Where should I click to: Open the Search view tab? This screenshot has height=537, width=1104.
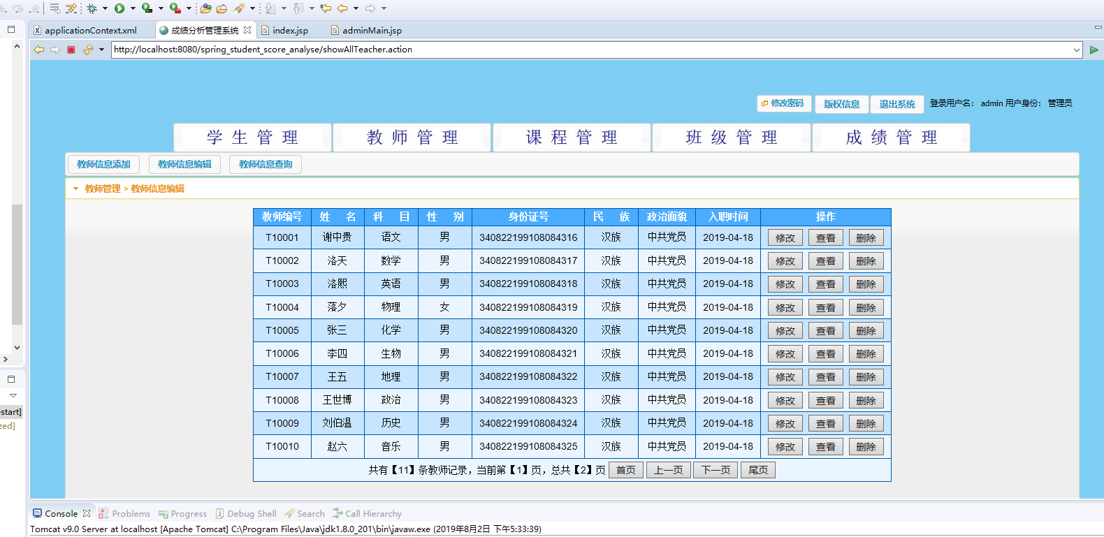pos(305,513)
